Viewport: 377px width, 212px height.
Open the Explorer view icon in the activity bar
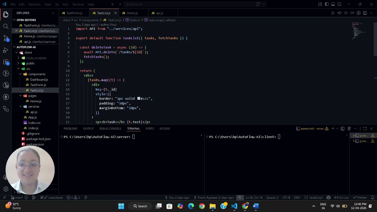[x=6, y=14]
